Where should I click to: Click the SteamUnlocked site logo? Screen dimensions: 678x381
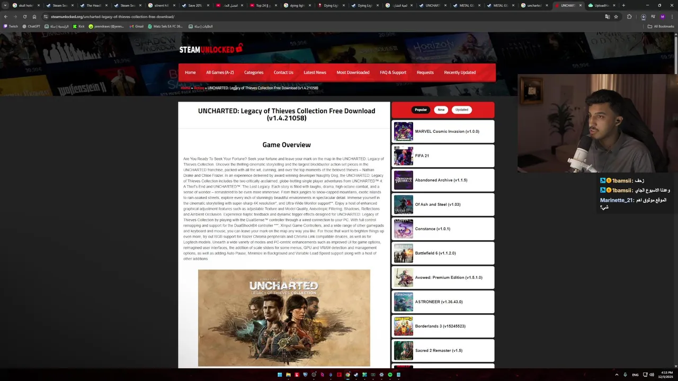tap(211, 49)
